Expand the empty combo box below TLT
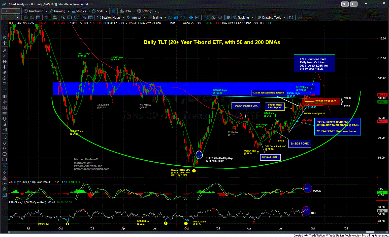 point(18,18)
